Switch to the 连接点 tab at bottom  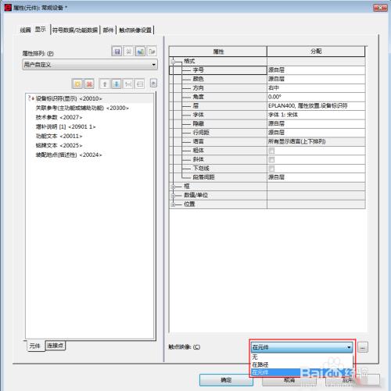click(55, 346)
